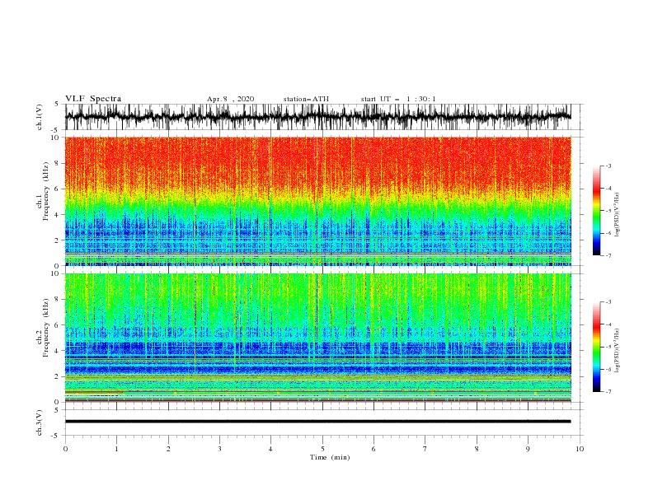Click the "2" tick on time axis
Image resolution: width=653 pixels, height=504 pixels.
[x=168, y=449]
